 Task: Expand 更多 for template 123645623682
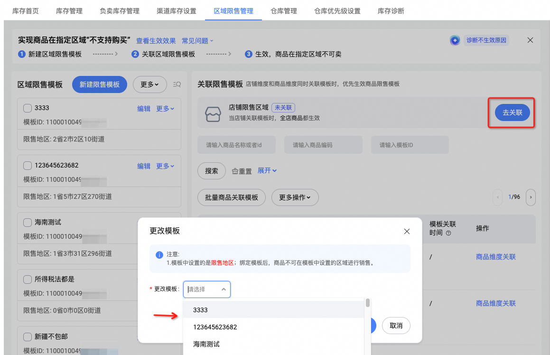(x=165, y=166)
